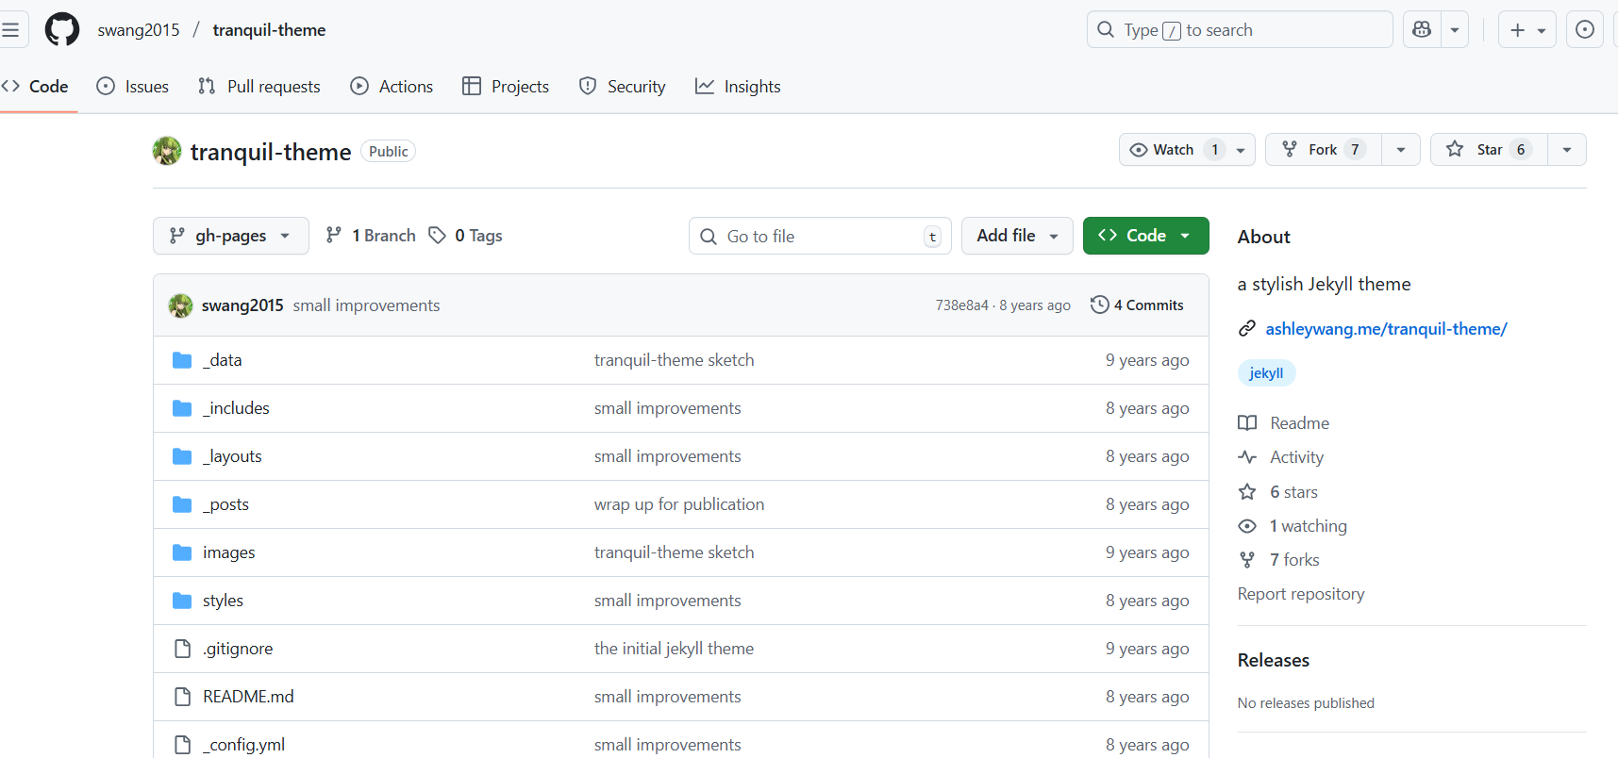Open the ashleywang.me/tranquil-theme link
The width and height of the screenshot is (1618, 758).
pos(1386,329)
